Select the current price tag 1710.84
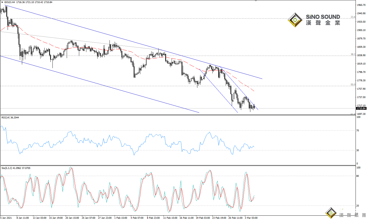The height and width of the screenshot is (220, 367). pyautogui.click(x=361, y=108)
